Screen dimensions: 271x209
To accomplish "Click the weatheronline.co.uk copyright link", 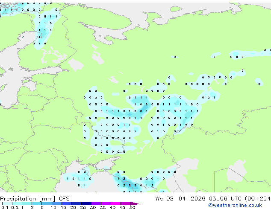I will pos(235,205).
